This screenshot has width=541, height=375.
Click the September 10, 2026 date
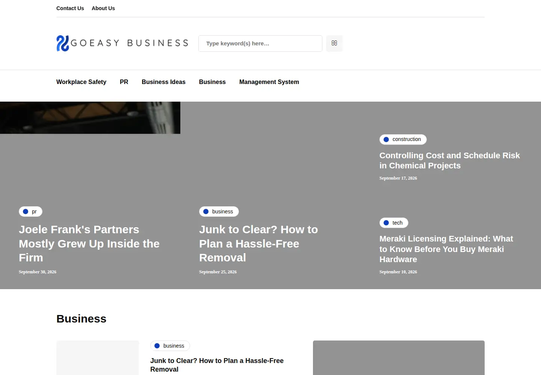pyautogui.click(x=398, y=272)
